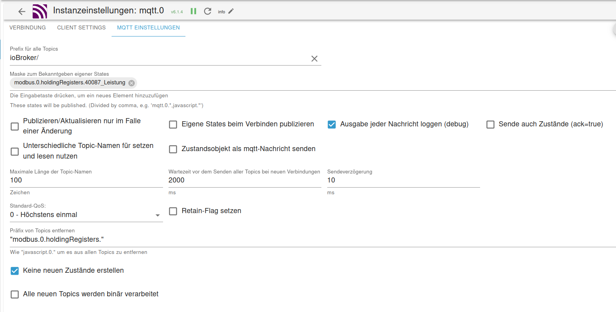Screen dimensions: 616x312
Task: Select the MQTT Einstellungen tab
Action: tap(148, 28)
